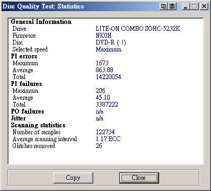Click the disabled maximize button
Image resolution: width=211 pixels, height=191 pixels.
click(x=195, y=6)
